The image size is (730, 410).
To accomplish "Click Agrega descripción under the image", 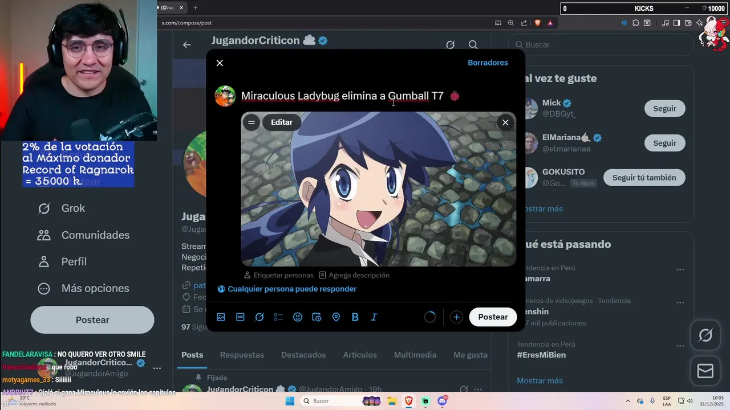I will point(354,275).
